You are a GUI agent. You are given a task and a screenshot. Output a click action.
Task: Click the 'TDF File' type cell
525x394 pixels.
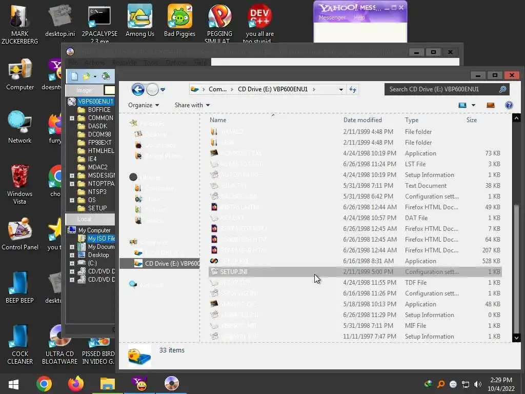click(415, 283)
